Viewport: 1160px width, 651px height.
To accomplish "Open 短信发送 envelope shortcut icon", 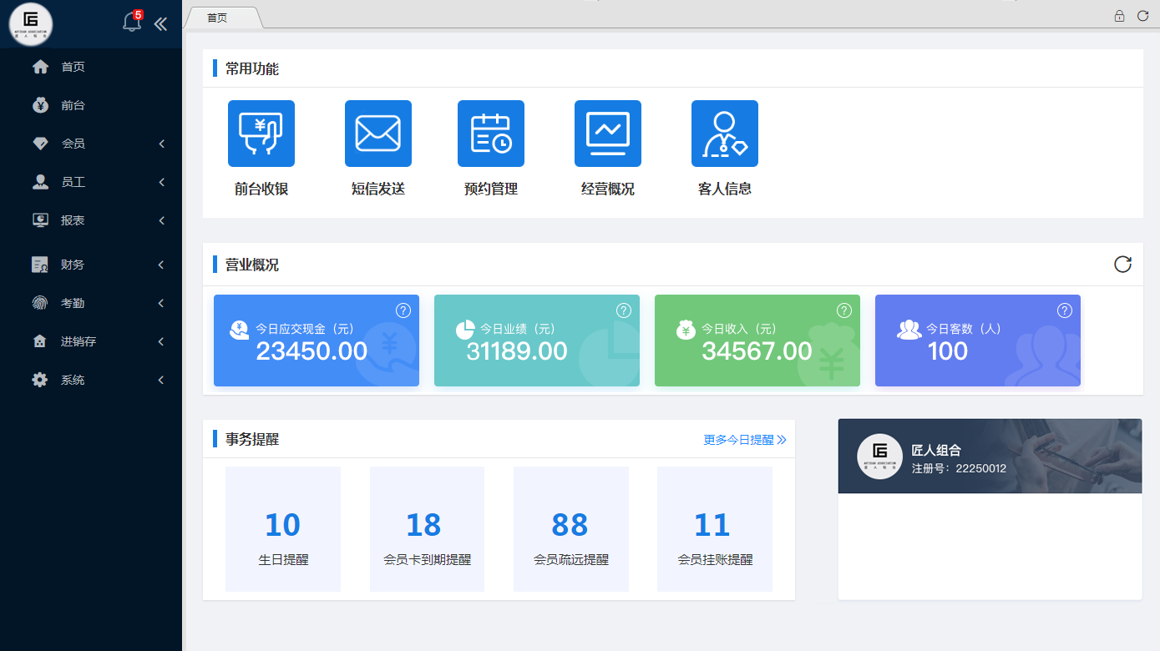I will [378, 134].
